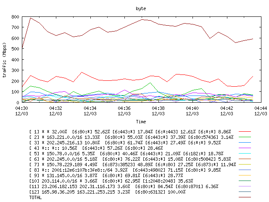Click the 'Time' x-axis label
This screenshot has height=202, width=269.
(141, 122)
